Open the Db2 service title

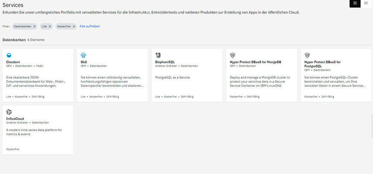[84, 62]
